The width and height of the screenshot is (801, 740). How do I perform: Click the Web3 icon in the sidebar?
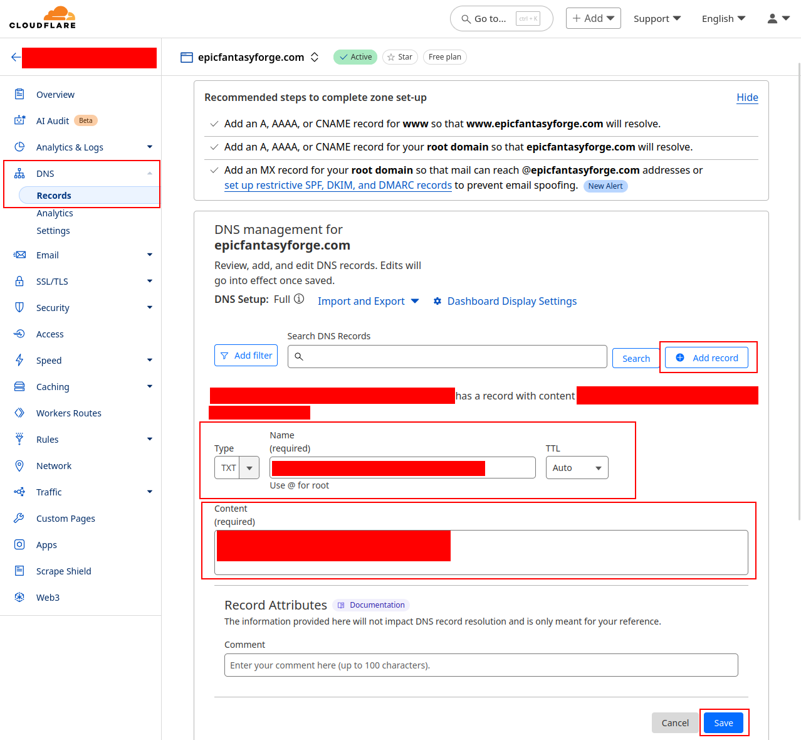point(19,597)
